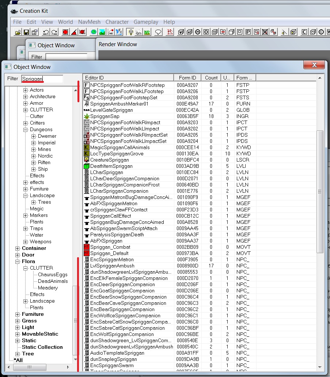The image size is (330, 377).
Task: Open the Preferences toolbar icon
Action: click(35, 32)
